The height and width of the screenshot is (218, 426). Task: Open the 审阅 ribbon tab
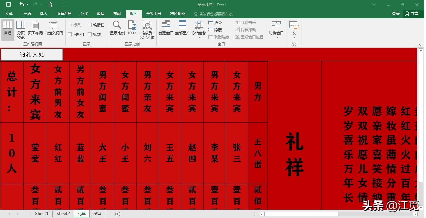[117, 14]
